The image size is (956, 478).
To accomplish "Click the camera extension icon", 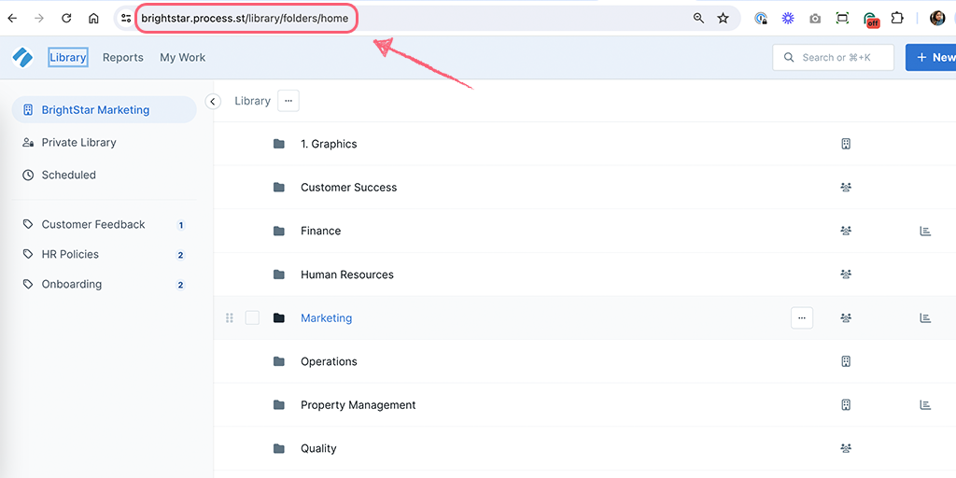I will tap(815, 19).
